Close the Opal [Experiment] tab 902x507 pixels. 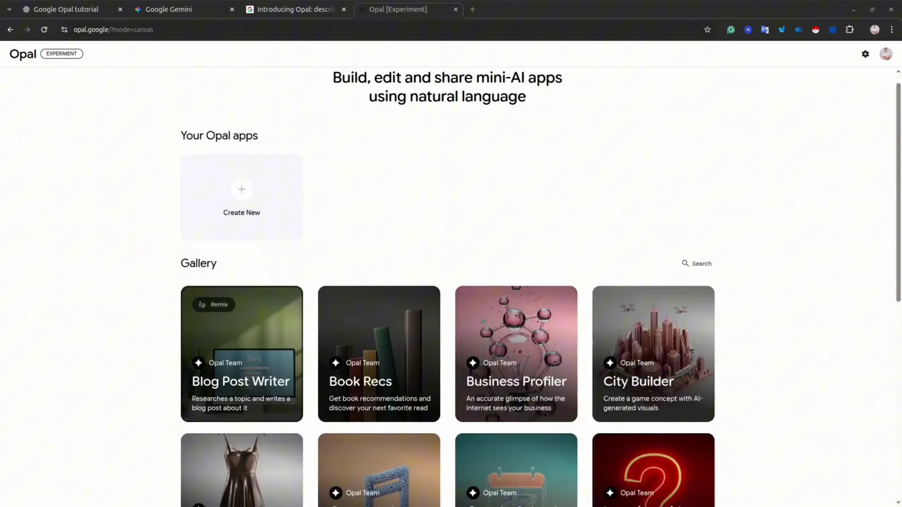[x=456, y=10]
